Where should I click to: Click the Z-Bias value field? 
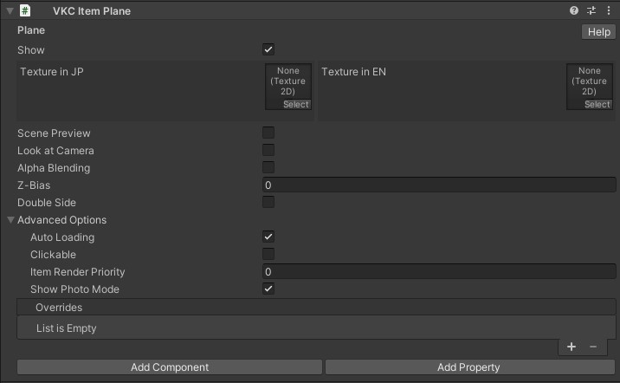point(439,185)
